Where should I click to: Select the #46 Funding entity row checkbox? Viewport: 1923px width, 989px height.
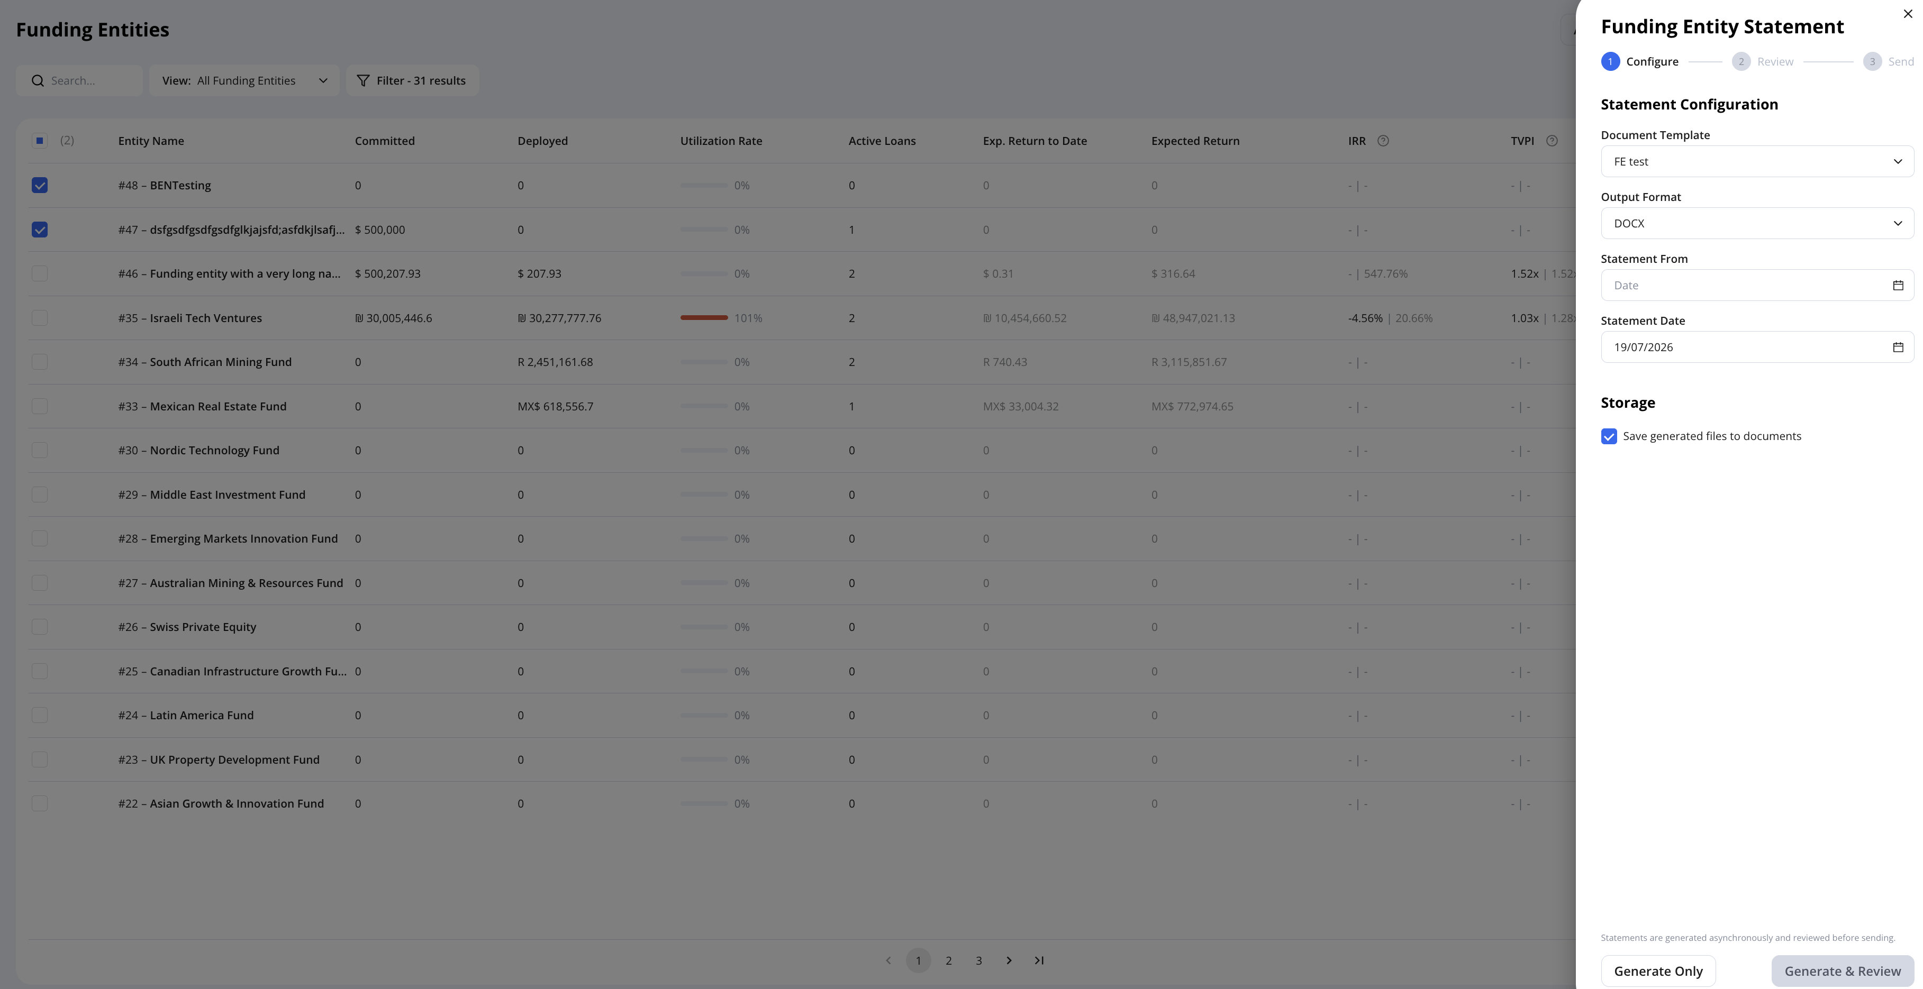pos(40,274)
